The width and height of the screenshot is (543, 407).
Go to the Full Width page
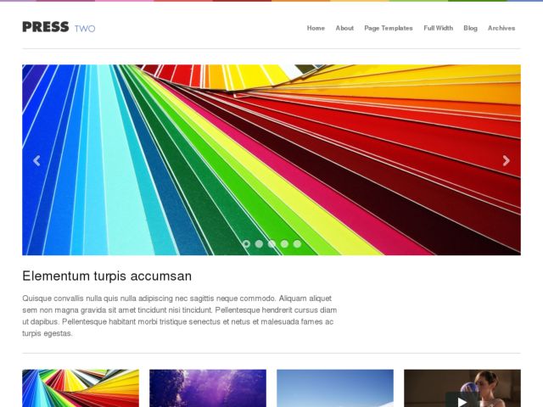(x=439, y=28)
